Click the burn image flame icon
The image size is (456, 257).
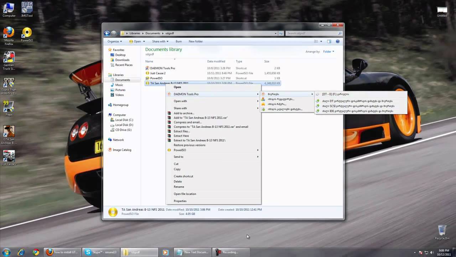pyautogui.click(x=263, y=104)
